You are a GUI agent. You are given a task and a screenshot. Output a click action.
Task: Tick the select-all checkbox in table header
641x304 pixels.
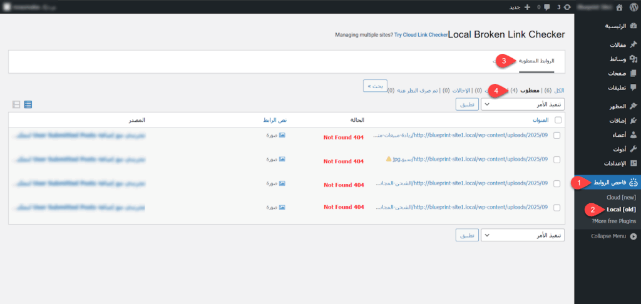[558, 120]
